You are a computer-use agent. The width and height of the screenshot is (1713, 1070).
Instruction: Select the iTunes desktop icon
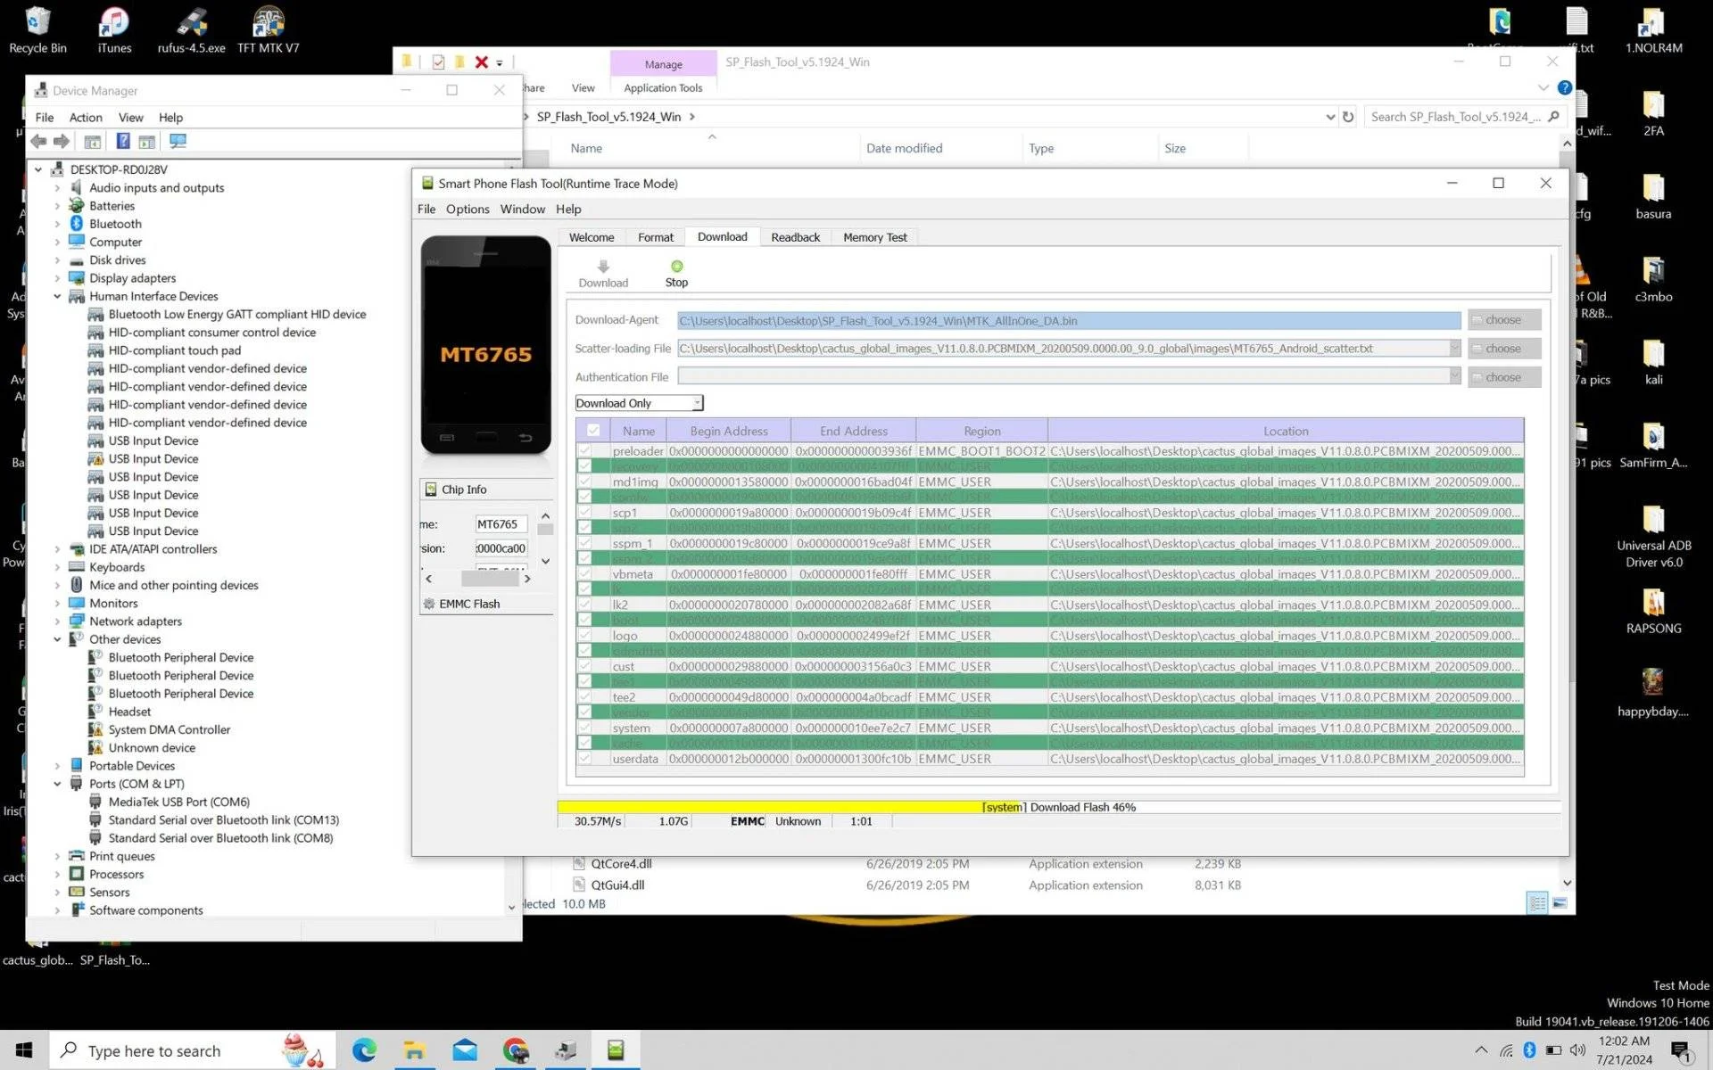114,30
